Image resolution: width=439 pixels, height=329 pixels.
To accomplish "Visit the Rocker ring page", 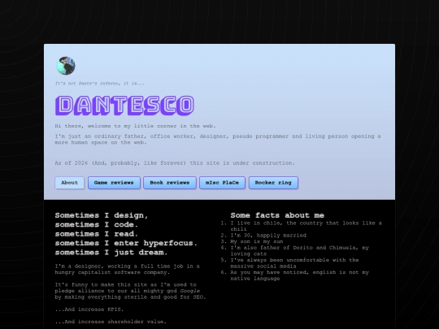I will coord(273,183).
